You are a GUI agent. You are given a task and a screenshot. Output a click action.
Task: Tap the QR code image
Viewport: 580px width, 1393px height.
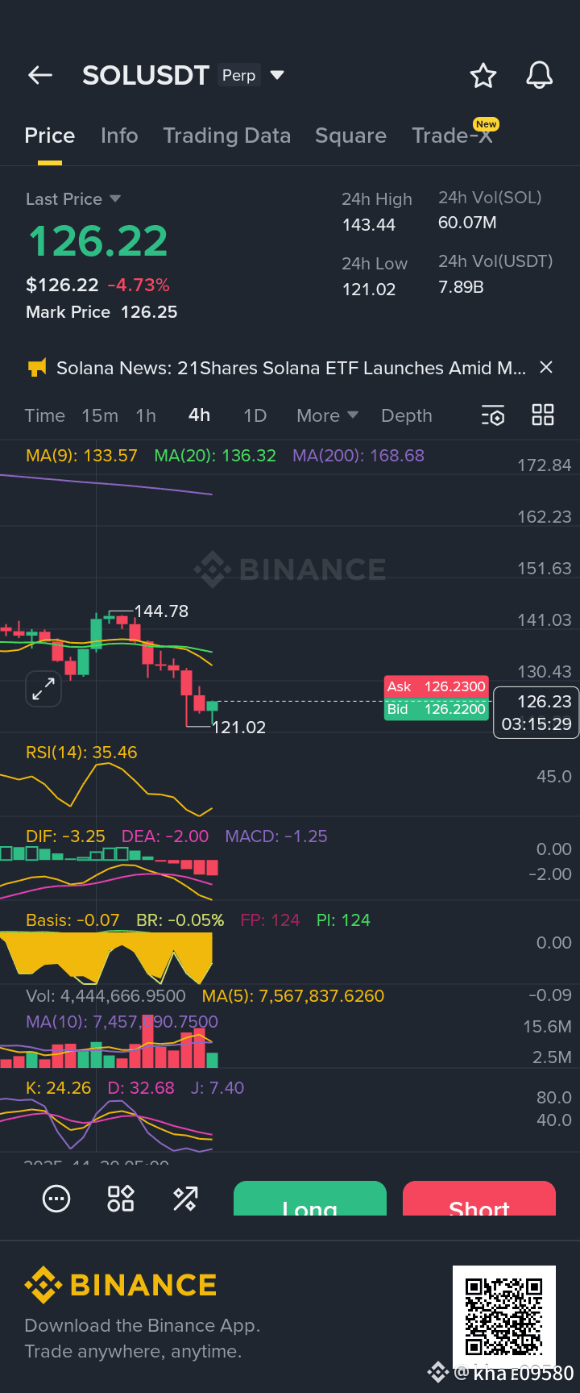[x=504, y=1316]
